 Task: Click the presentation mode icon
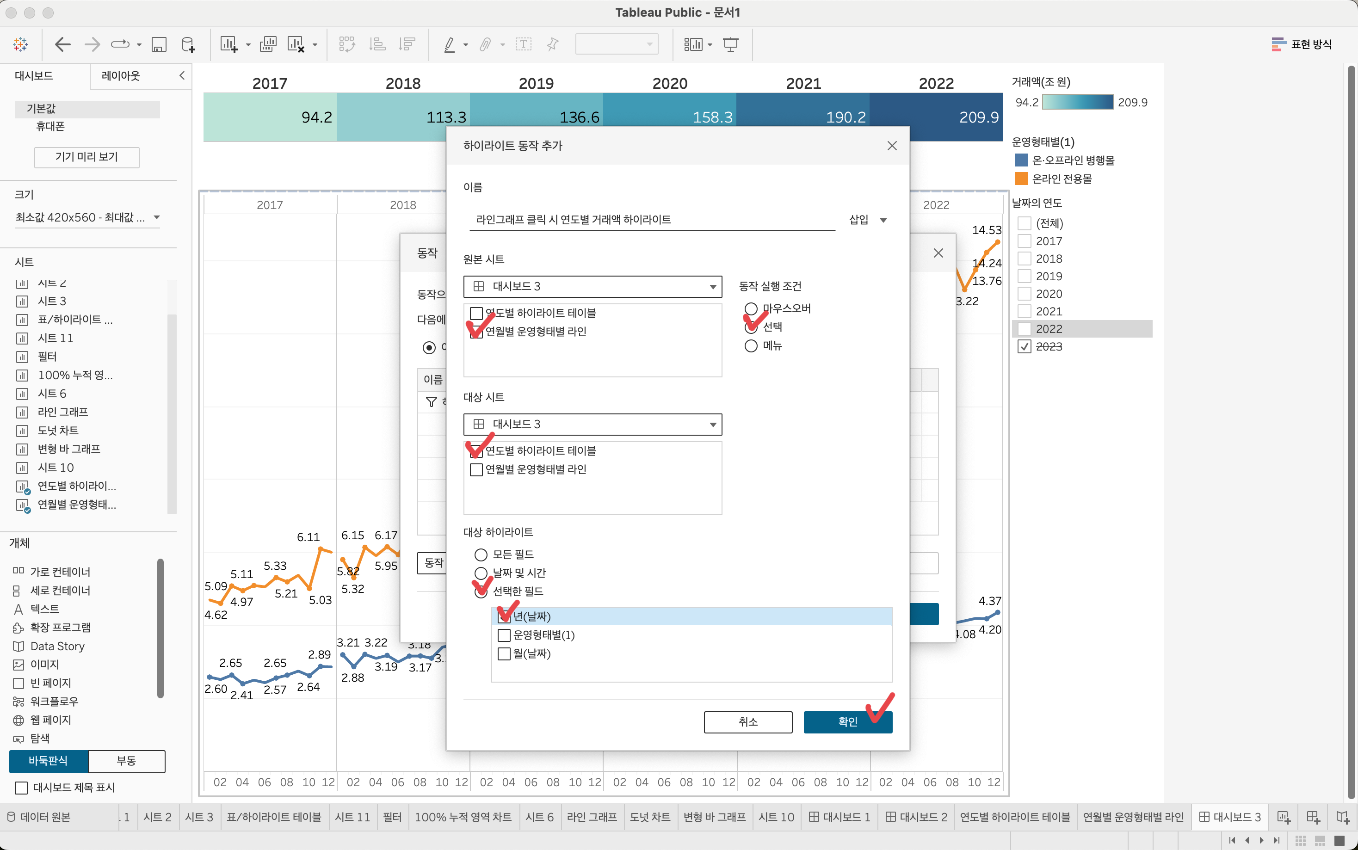(731, 44)
